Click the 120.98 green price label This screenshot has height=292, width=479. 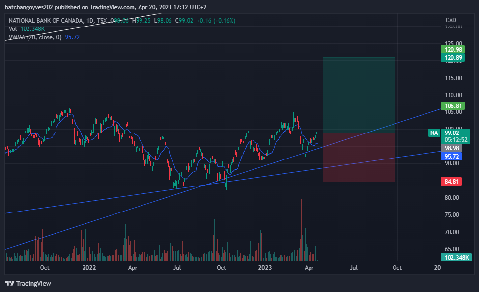(x=453, y=50)
